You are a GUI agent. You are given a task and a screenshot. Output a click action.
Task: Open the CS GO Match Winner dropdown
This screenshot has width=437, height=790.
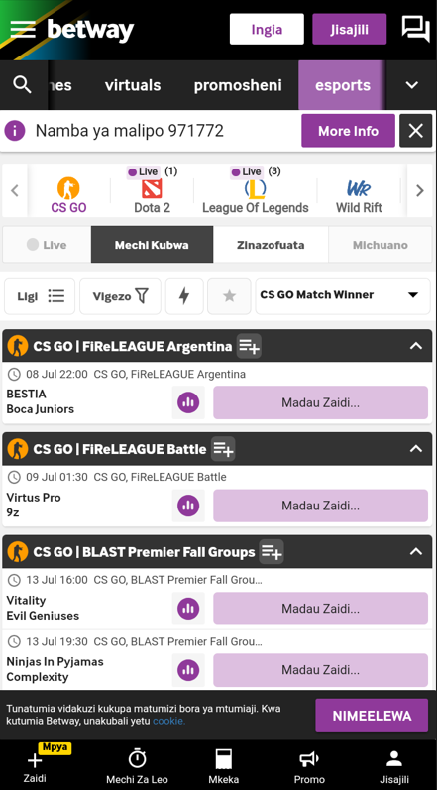(x=343, y=295)
